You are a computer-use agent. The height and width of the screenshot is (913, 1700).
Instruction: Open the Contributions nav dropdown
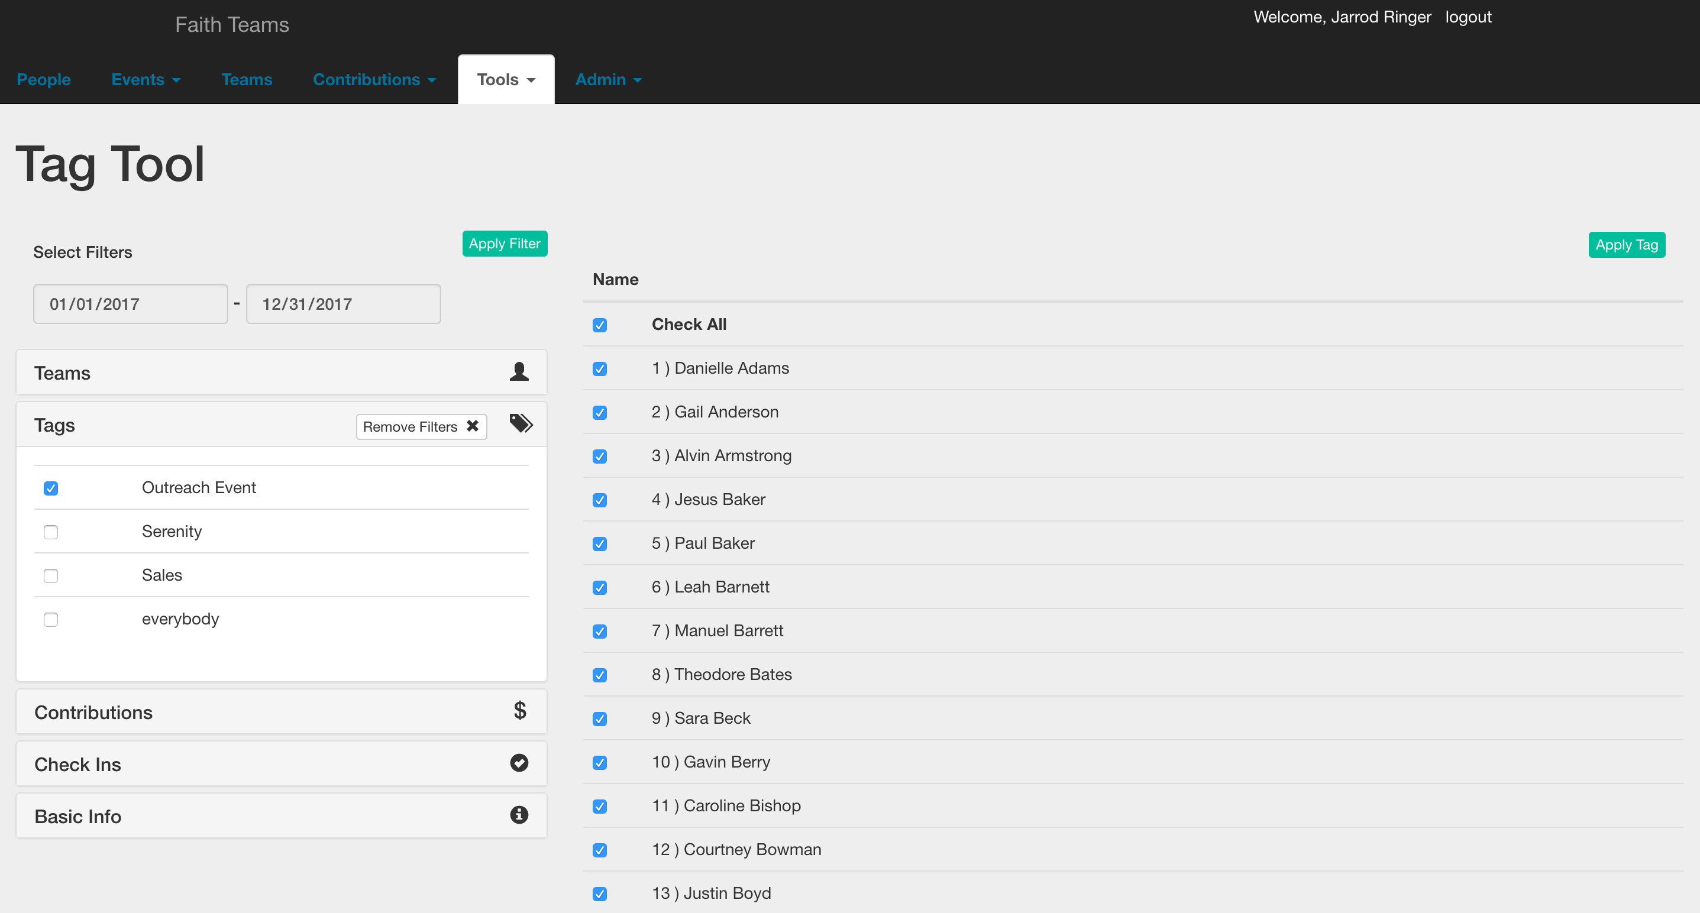(x=373, y=80)
